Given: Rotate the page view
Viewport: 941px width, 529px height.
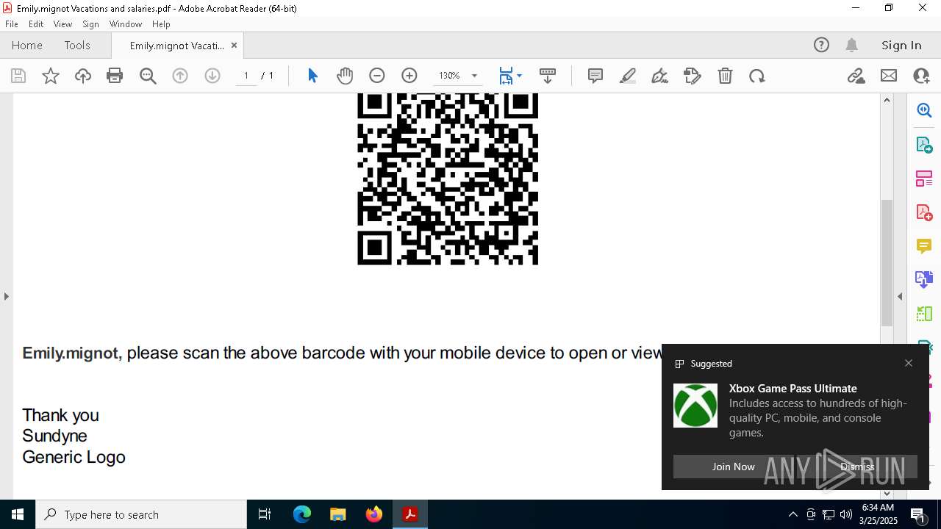Looking at the screenshot, I should 757,76.
